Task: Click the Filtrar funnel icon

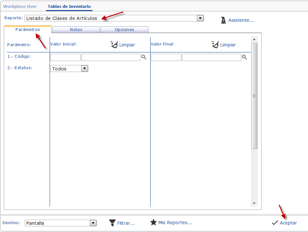Action: (x=112, y=223)
